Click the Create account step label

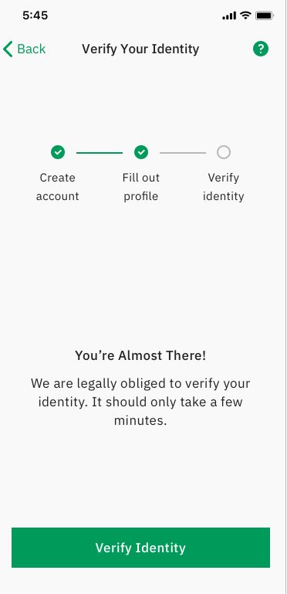(57, 187)
